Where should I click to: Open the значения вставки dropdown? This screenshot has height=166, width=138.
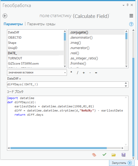pyautogui.click(x=37, y=73)
